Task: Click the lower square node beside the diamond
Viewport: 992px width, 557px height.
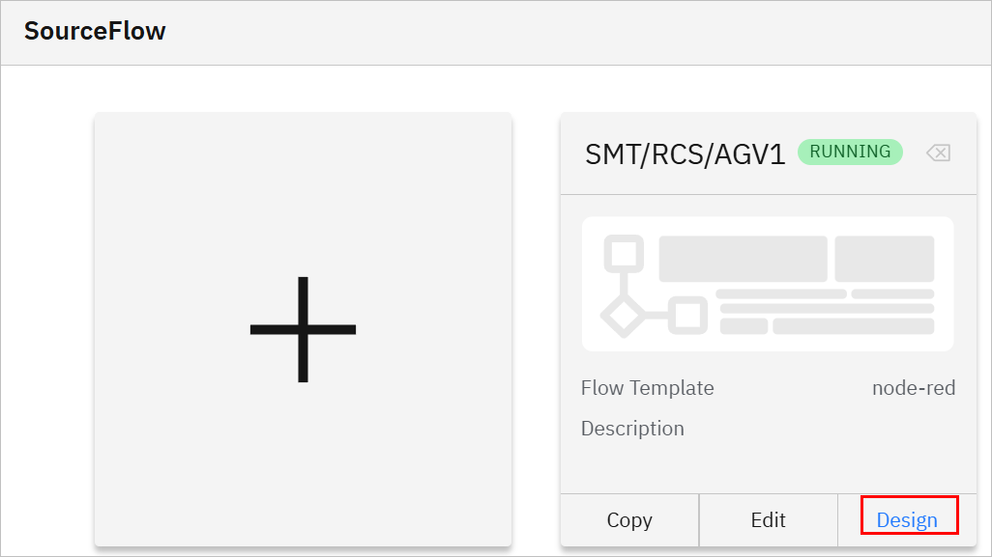Action: [x=687, y=315]
